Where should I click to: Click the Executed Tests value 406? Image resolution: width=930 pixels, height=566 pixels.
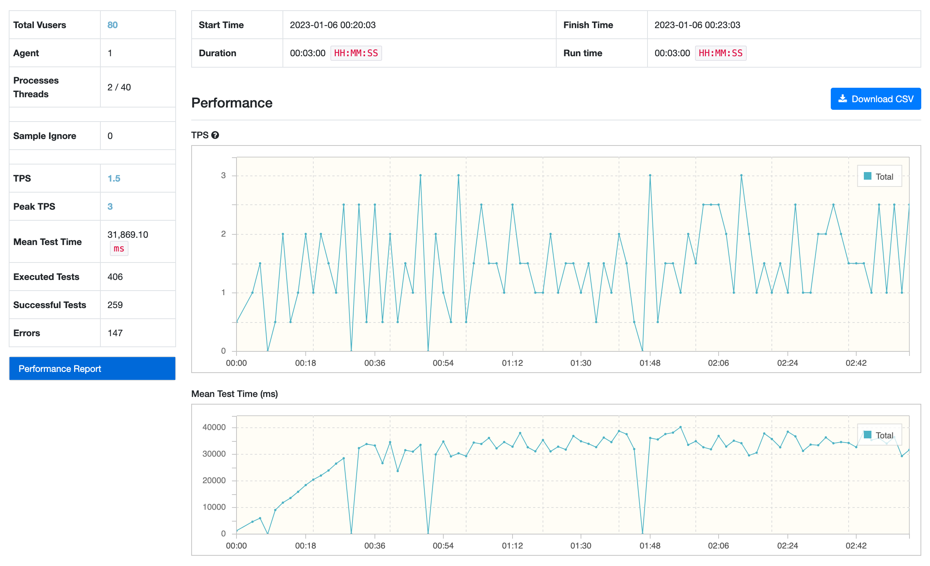click(x=115, y=277)
